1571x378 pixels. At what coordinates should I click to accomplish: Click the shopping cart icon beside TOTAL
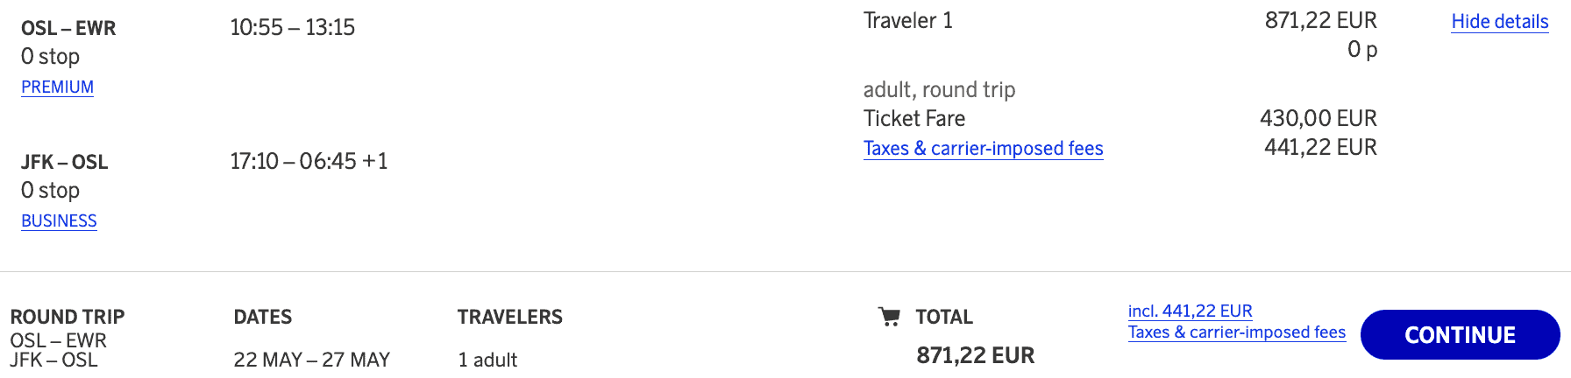click(889, 317)
